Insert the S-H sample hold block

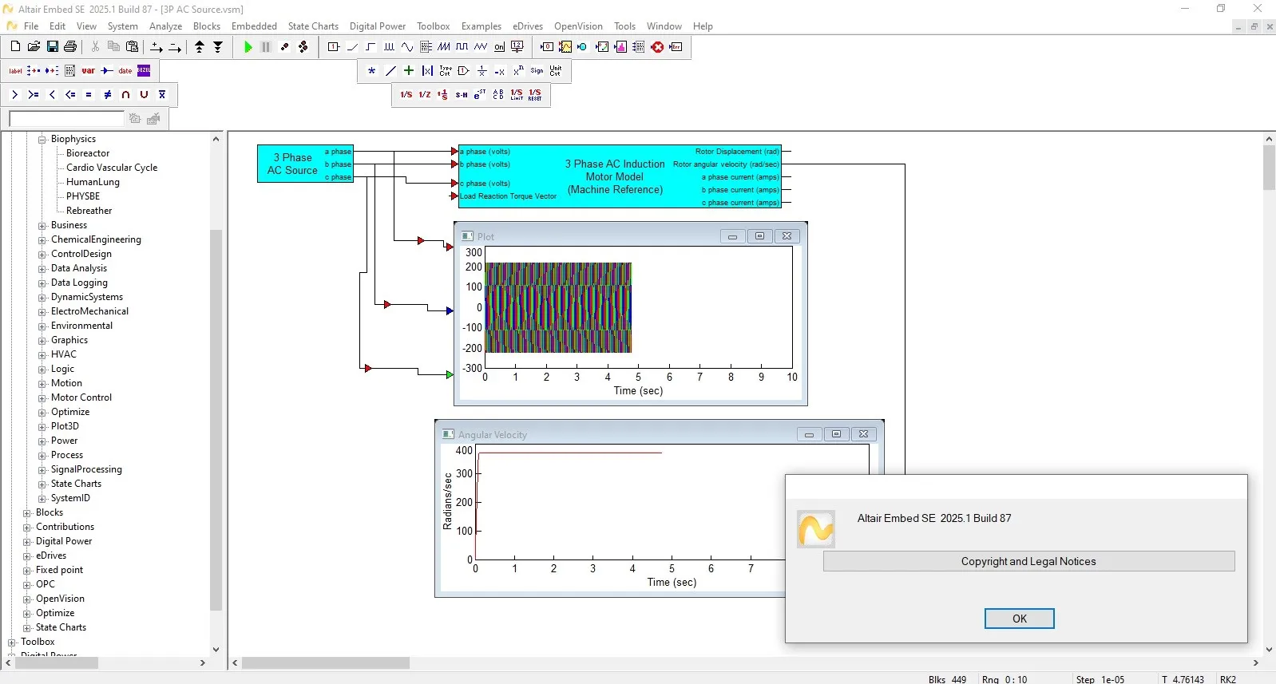tap(462, 95)
